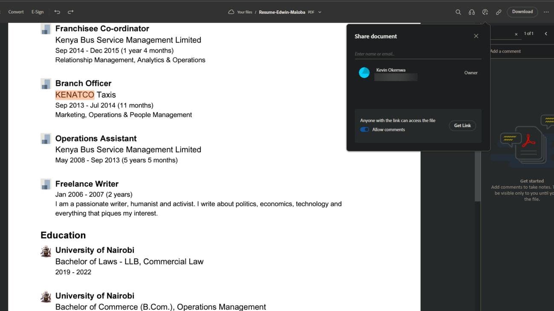The image size is (554, 311).
Task: Dismiss the Share document dialog
Action: coord(476,36)
